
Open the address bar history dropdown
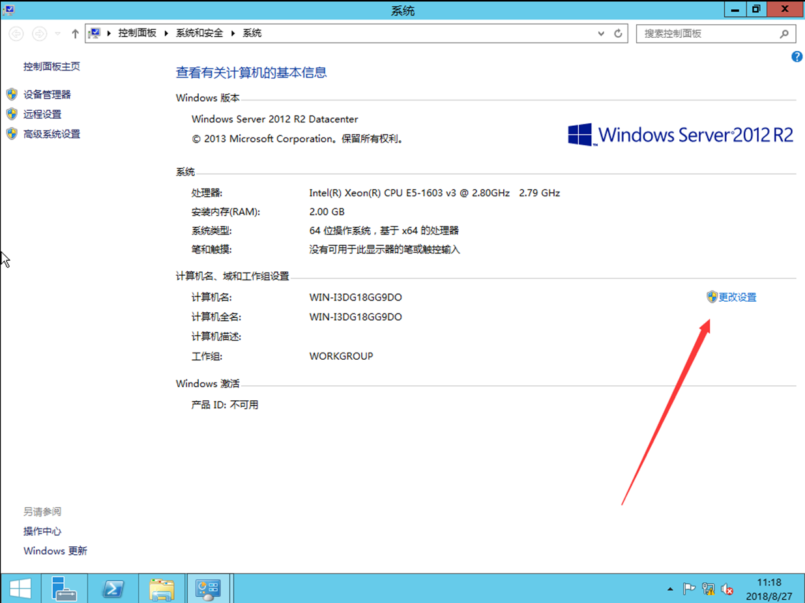tap(602, 33)
